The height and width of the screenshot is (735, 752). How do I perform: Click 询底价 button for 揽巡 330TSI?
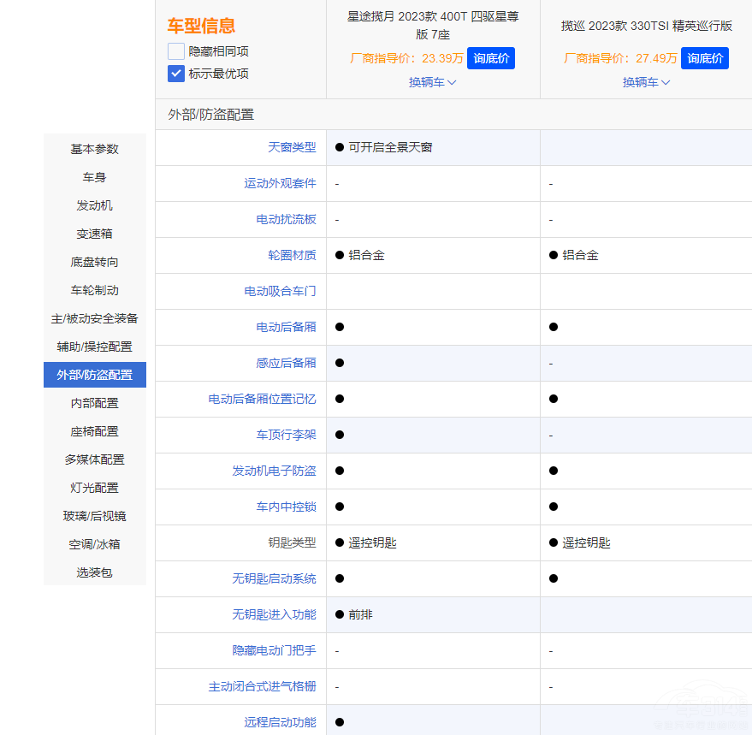pos(705,58)
